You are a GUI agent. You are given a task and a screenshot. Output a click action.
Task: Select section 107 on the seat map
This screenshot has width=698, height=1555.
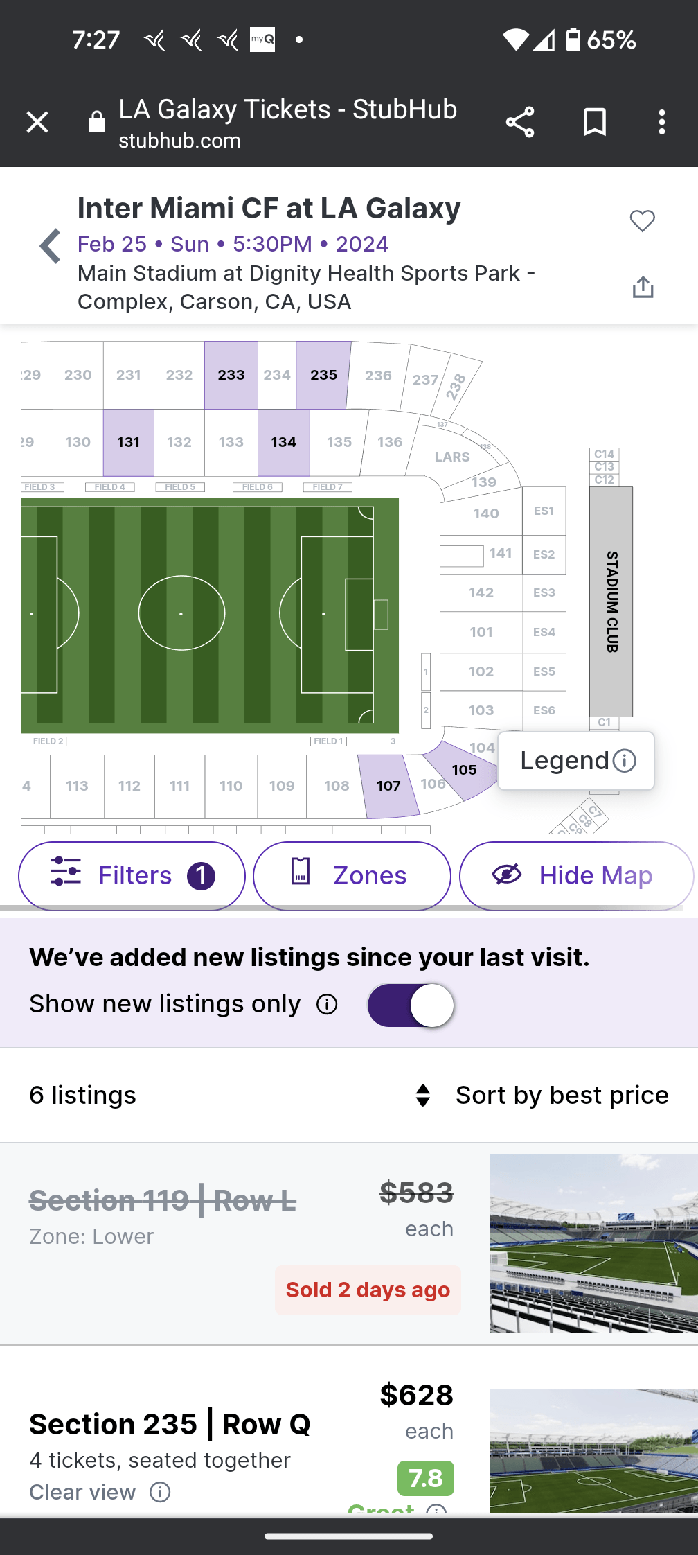pos(388,785)
